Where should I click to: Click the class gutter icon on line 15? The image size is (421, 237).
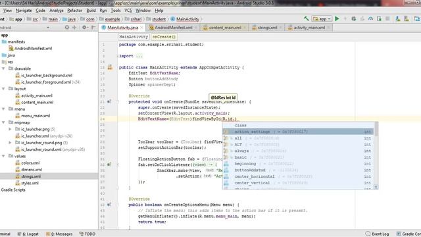point(110,67)
